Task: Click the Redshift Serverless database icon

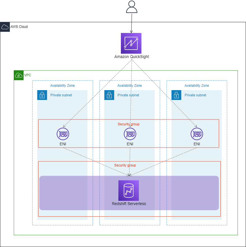Action: point(129,190)
